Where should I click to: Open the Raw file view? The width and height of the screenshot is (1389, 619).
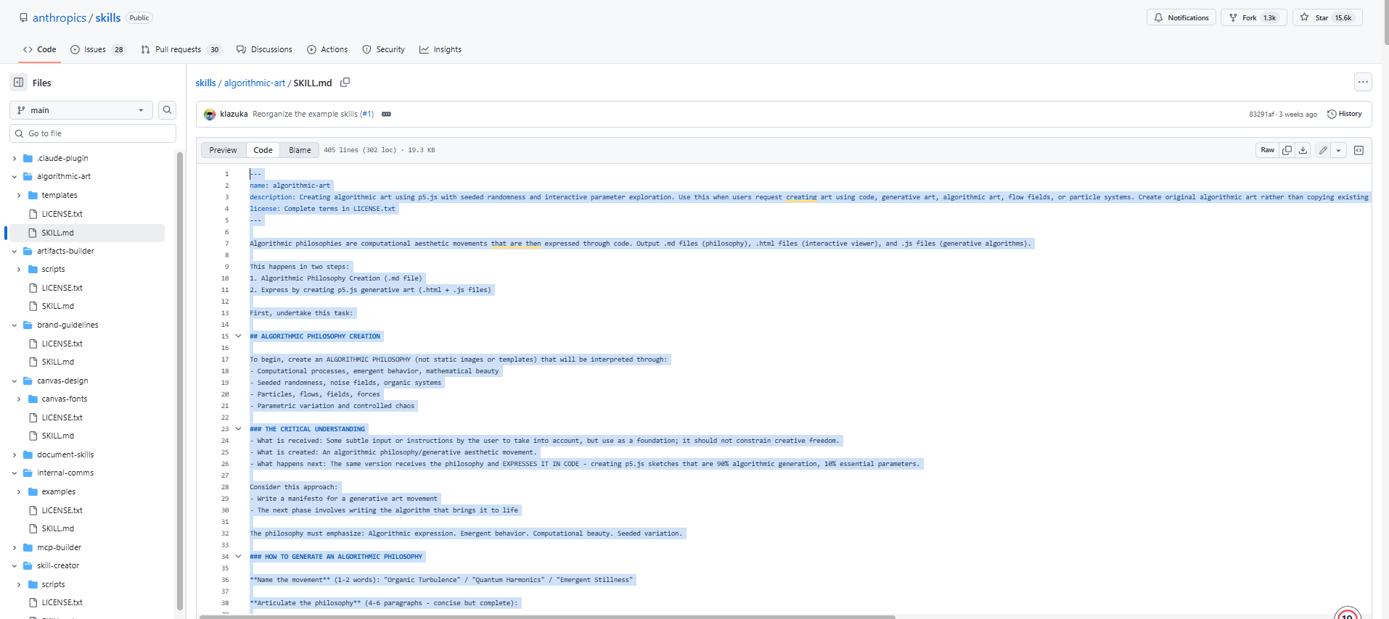click(x=1267, y=150)
